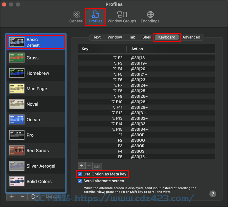
Task: Click action \033[15~ in the F5 row
Action: tap(139, 157)
